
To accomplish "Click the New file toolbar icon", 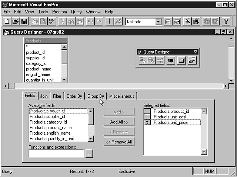I will 7,21.
